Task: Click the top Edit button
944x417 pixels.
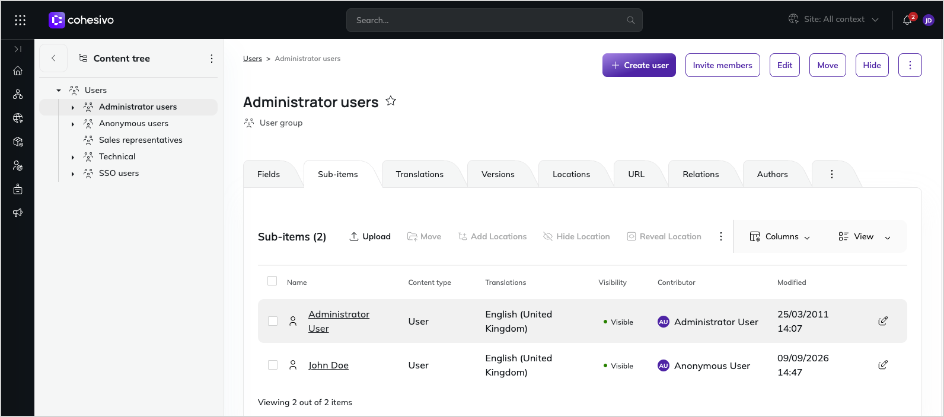Action: click(784, 65)
